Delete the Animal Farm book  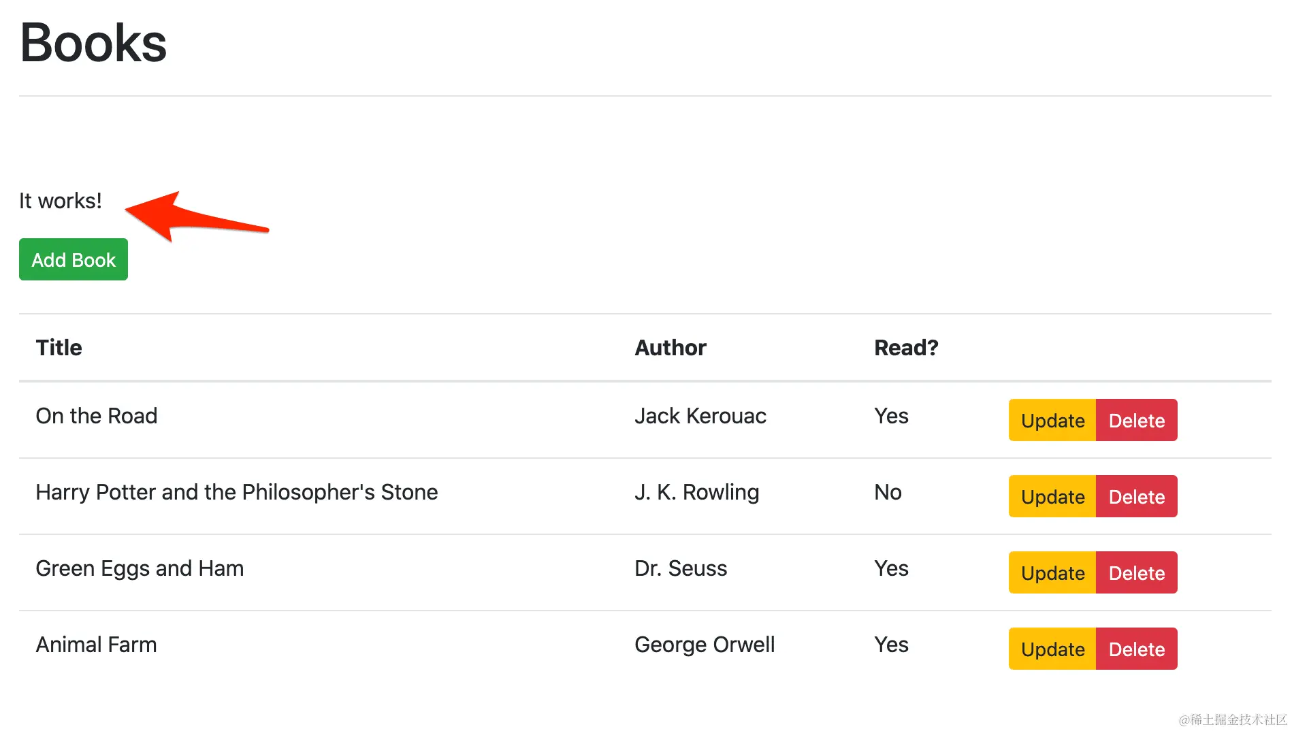(x=1136, y=649)
